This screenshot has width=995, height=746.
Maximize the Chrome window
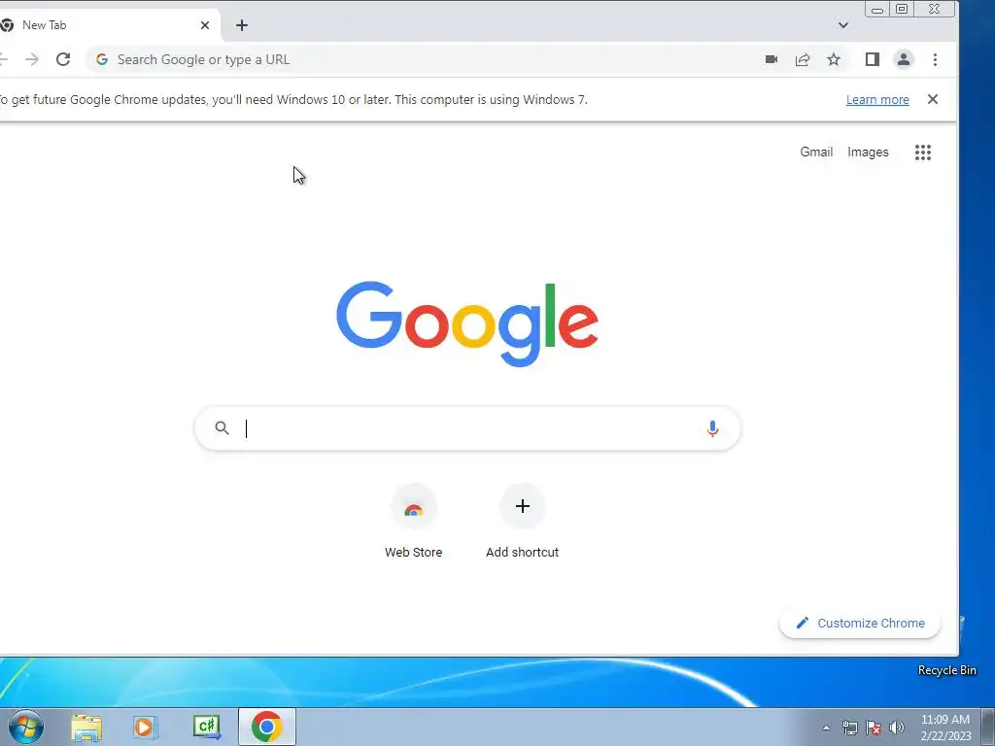pyautogui.click(x=902, y=9)
